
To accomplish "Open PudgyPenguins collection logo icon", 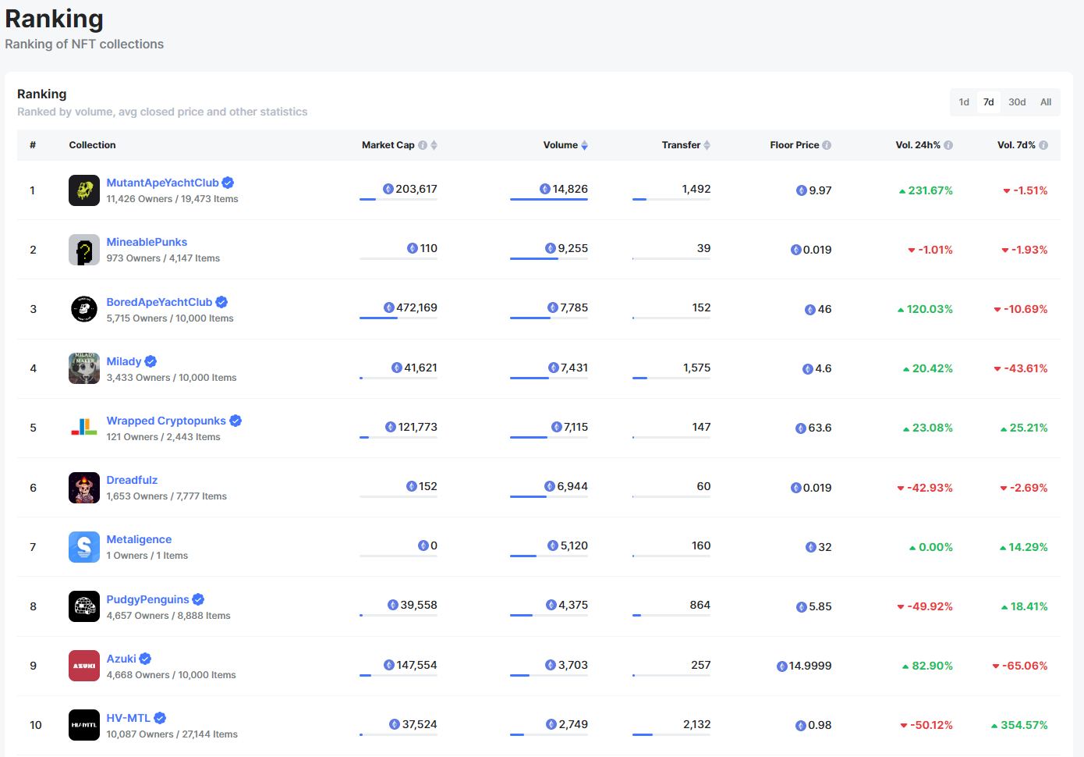I will pos(84,606).
